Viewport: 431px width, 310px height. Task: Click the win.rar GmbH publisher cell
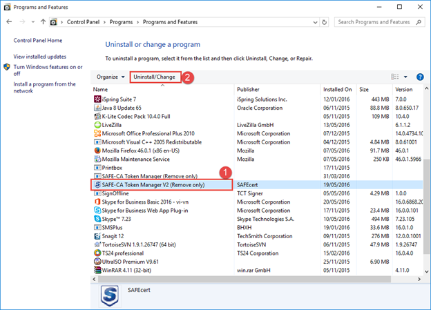[253, 270]
